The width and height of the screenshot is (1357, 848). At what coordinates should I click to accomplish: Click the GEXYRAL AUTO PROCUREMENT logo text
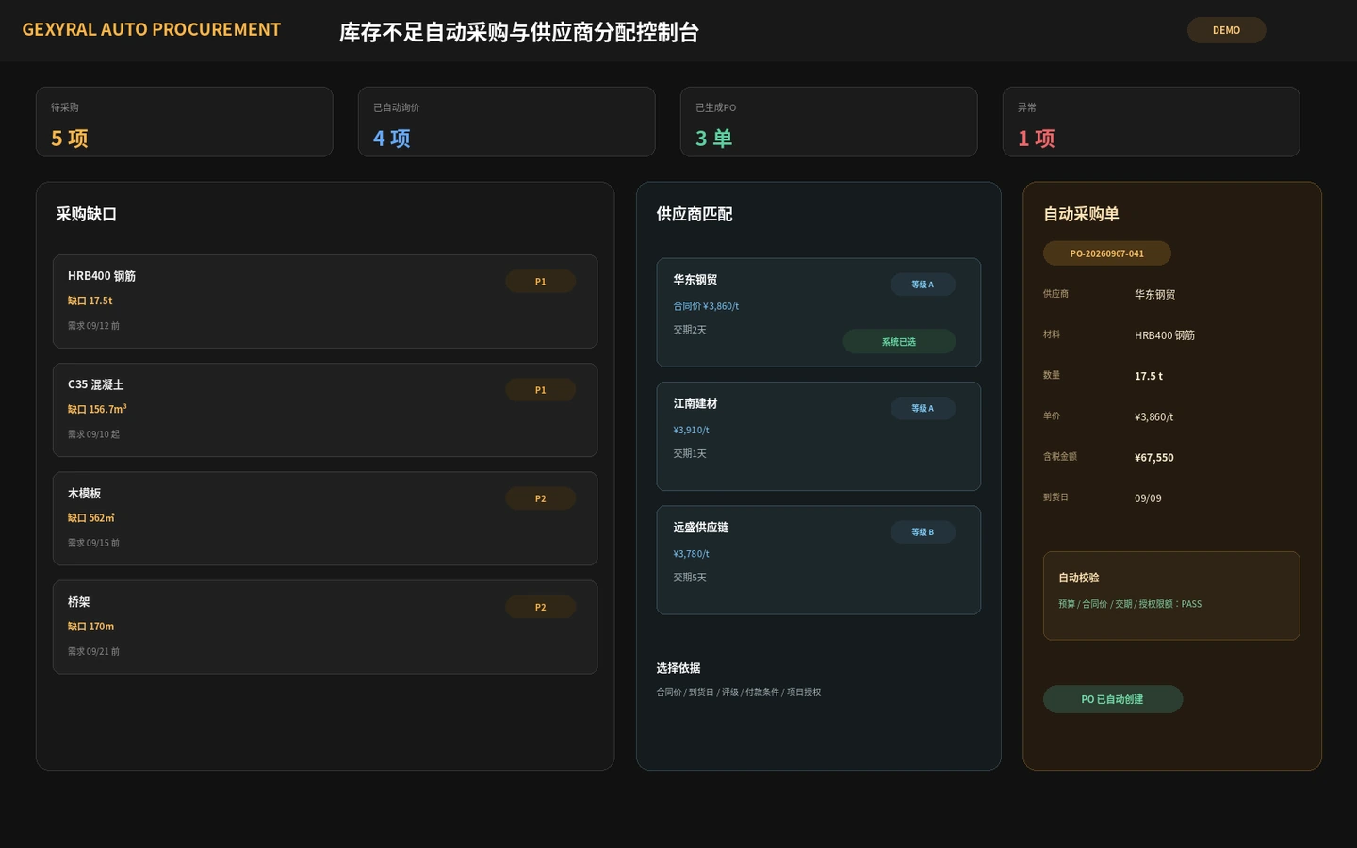(152, 30)
